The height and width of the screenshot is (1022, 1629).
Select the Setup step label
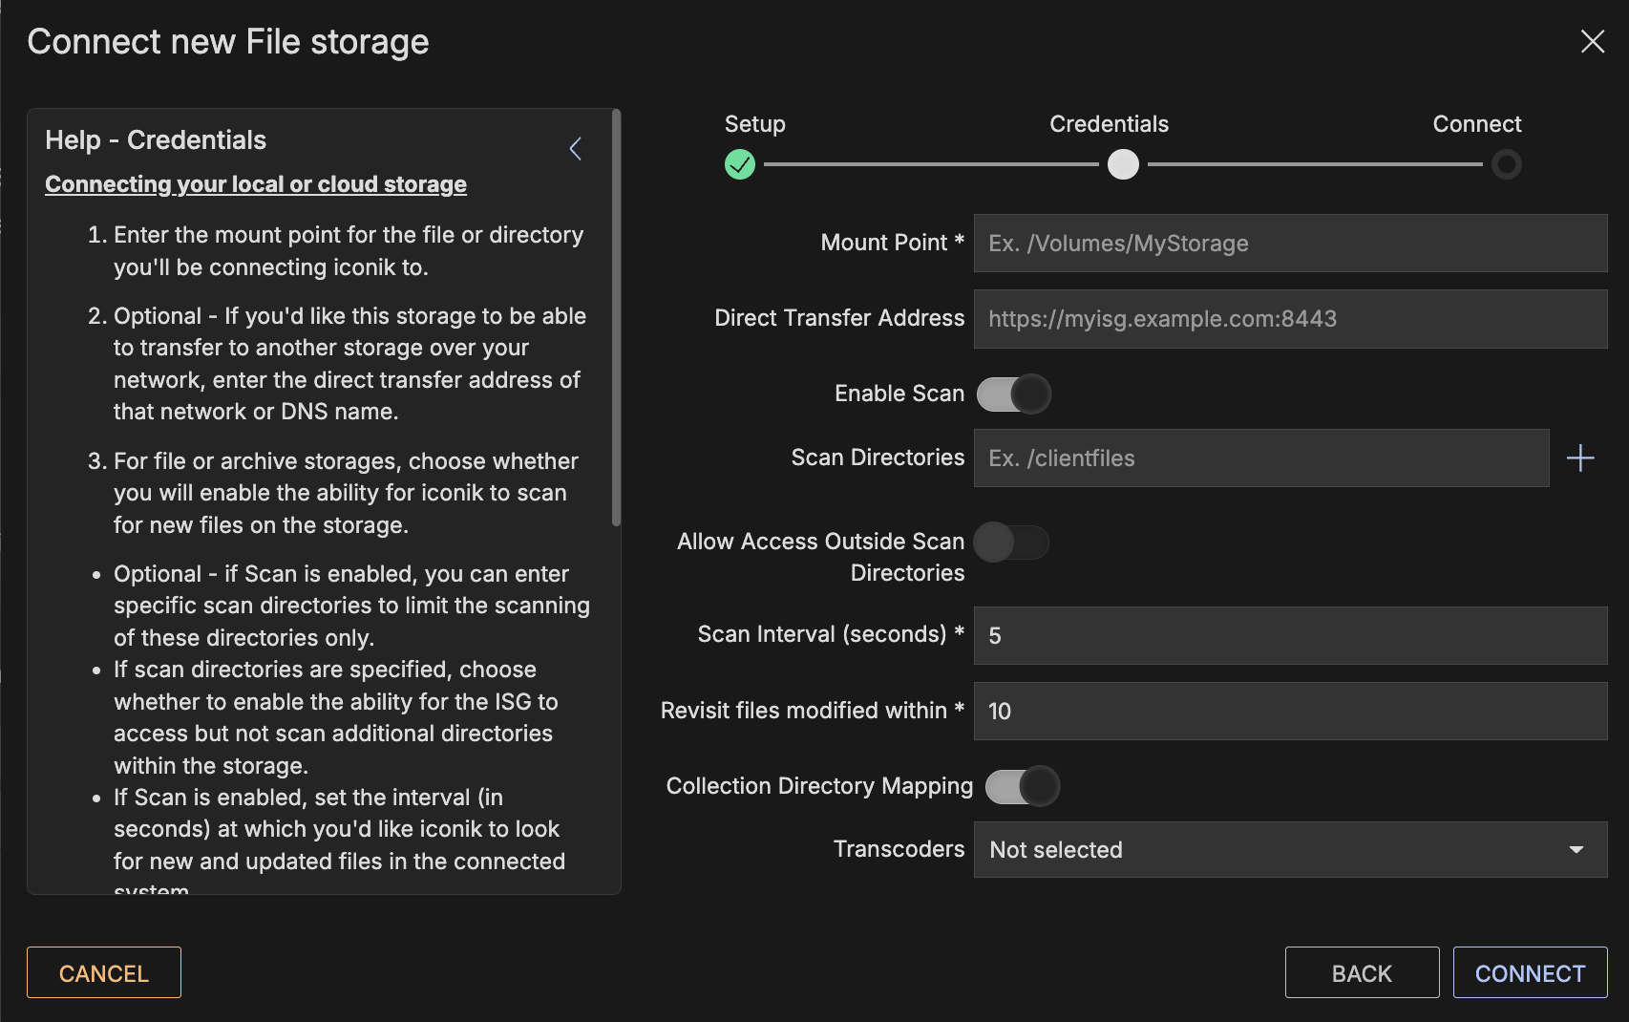tap(754, 124)
